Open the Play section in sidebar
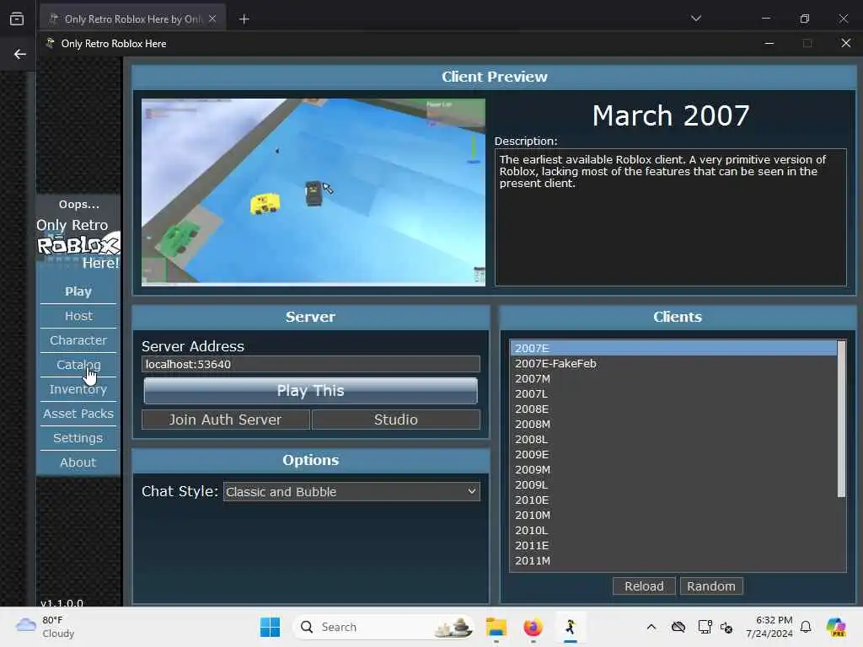 tap(78, 291)
